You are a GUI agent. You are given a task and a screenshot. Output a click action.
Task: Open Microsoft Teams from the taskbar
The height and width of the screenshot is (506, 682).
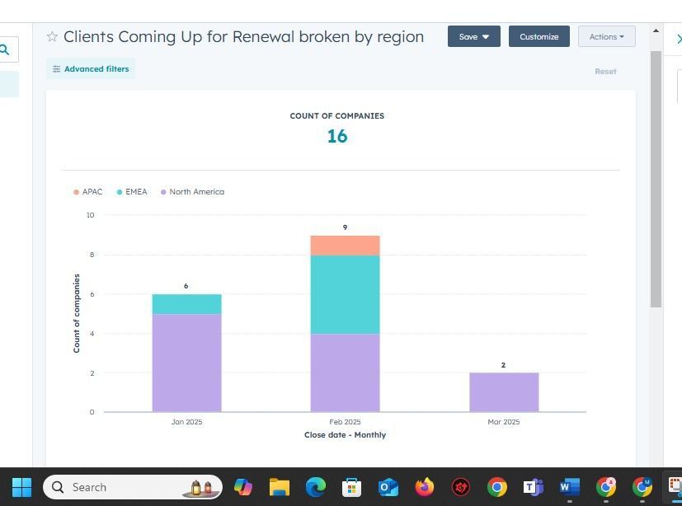[533, 487]
